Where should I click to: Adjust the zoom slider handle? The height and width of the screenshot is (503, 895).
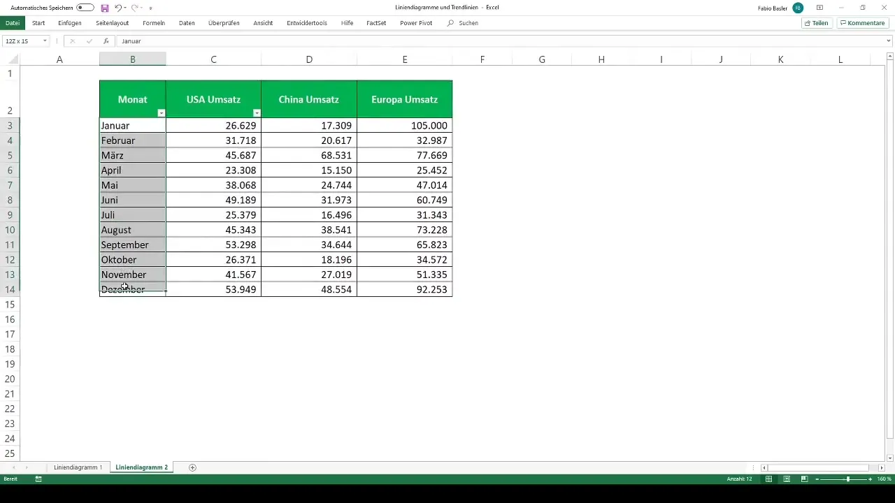[848, 479]
